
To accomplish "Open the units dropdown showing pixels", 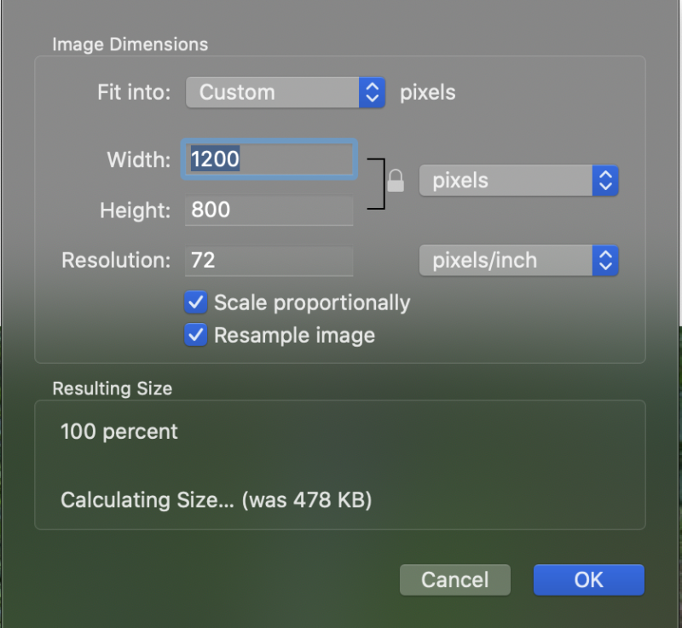I will [x=518, y=180].
